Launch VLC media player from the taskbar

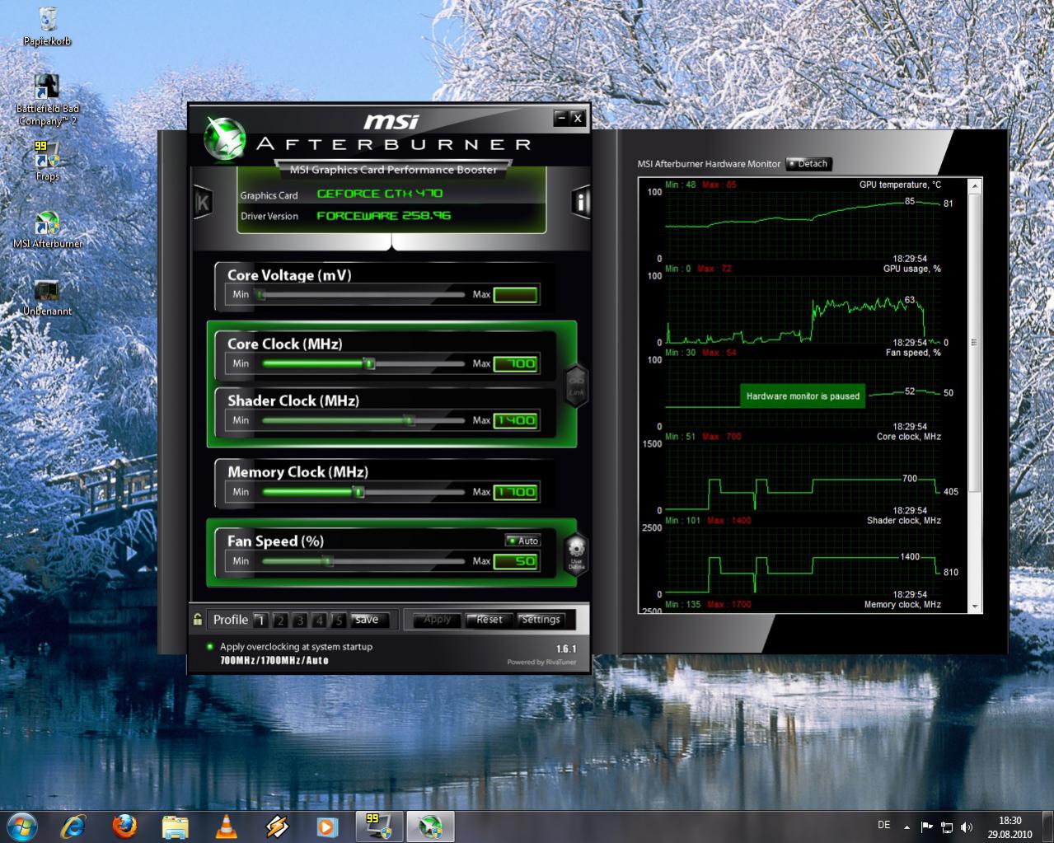[226, 826]
